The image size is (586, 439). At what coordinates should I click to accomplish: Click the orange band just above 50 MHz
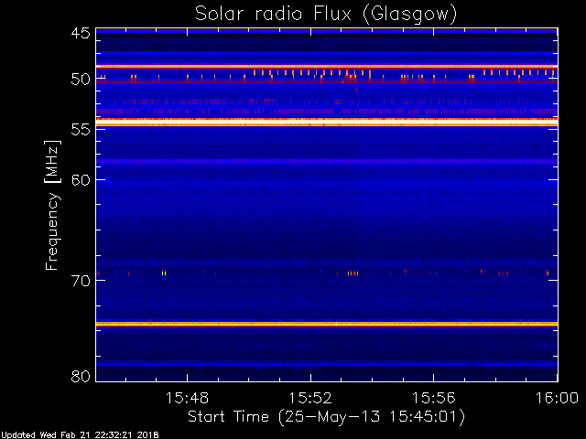[327, 67]
